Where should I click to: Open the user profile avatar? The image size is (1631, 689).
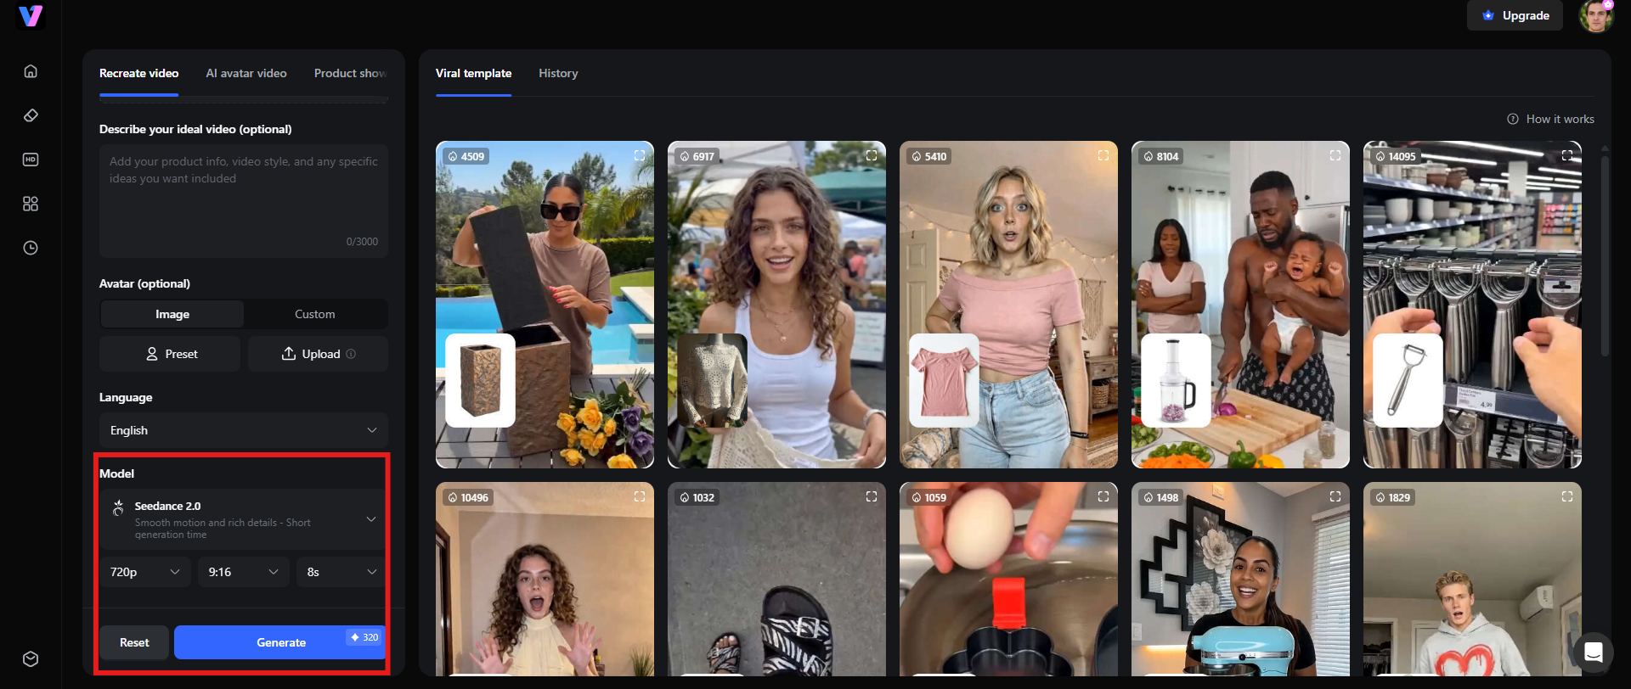click(x=1596, y=15)
